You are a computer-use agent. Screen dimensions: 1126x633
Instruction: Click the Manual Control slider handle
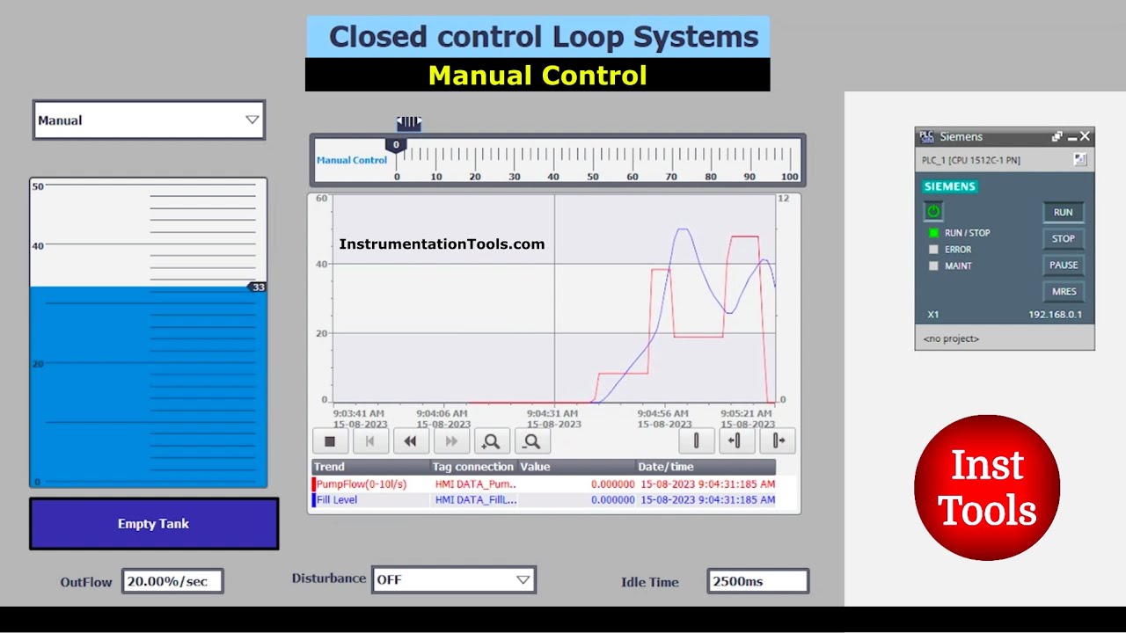tap(396, 144)
